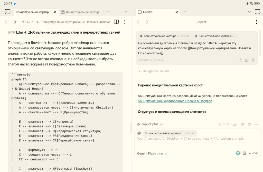This screenshot has height=172, width=263.
Task: Close the Copilot tab
Action: (177, 12)
